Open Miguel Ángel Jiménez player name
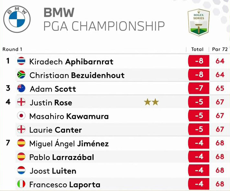The height and width of the screenshot is (191, 230). click(x=69, y=143)
